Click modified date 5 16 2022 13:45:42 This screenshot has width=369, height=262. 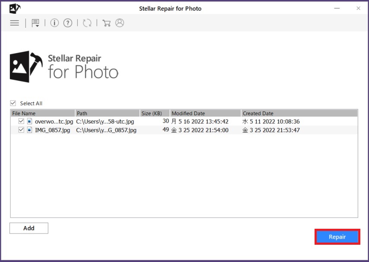pyautogui.click(x=200, y=121)
